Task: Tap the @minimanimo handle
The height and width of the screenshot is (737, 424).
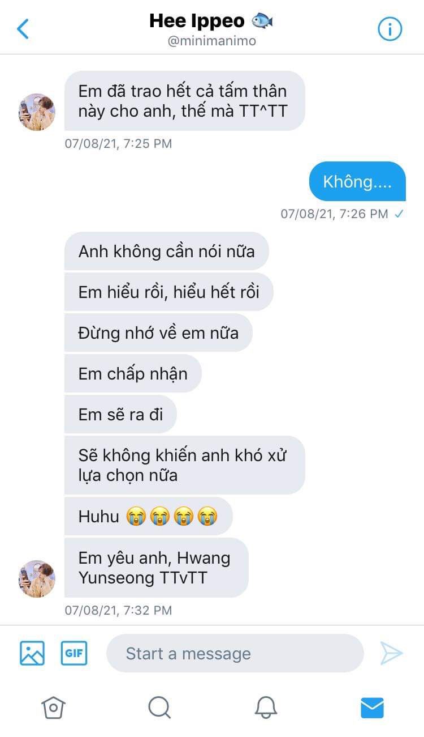Action: (211, 41)
